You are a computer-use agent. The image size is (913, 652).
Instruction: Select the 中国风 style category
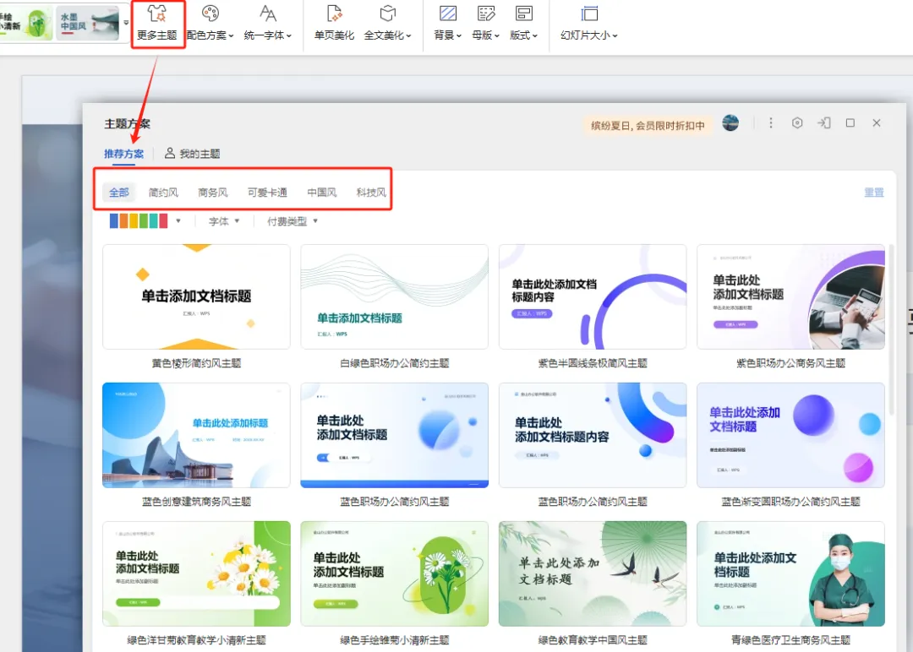pyautogui.click(x=321, y=192)
